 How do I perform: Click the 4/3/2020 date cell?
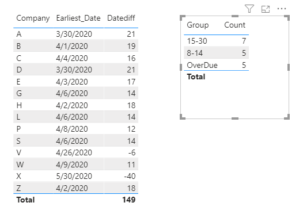click(72, 82)
